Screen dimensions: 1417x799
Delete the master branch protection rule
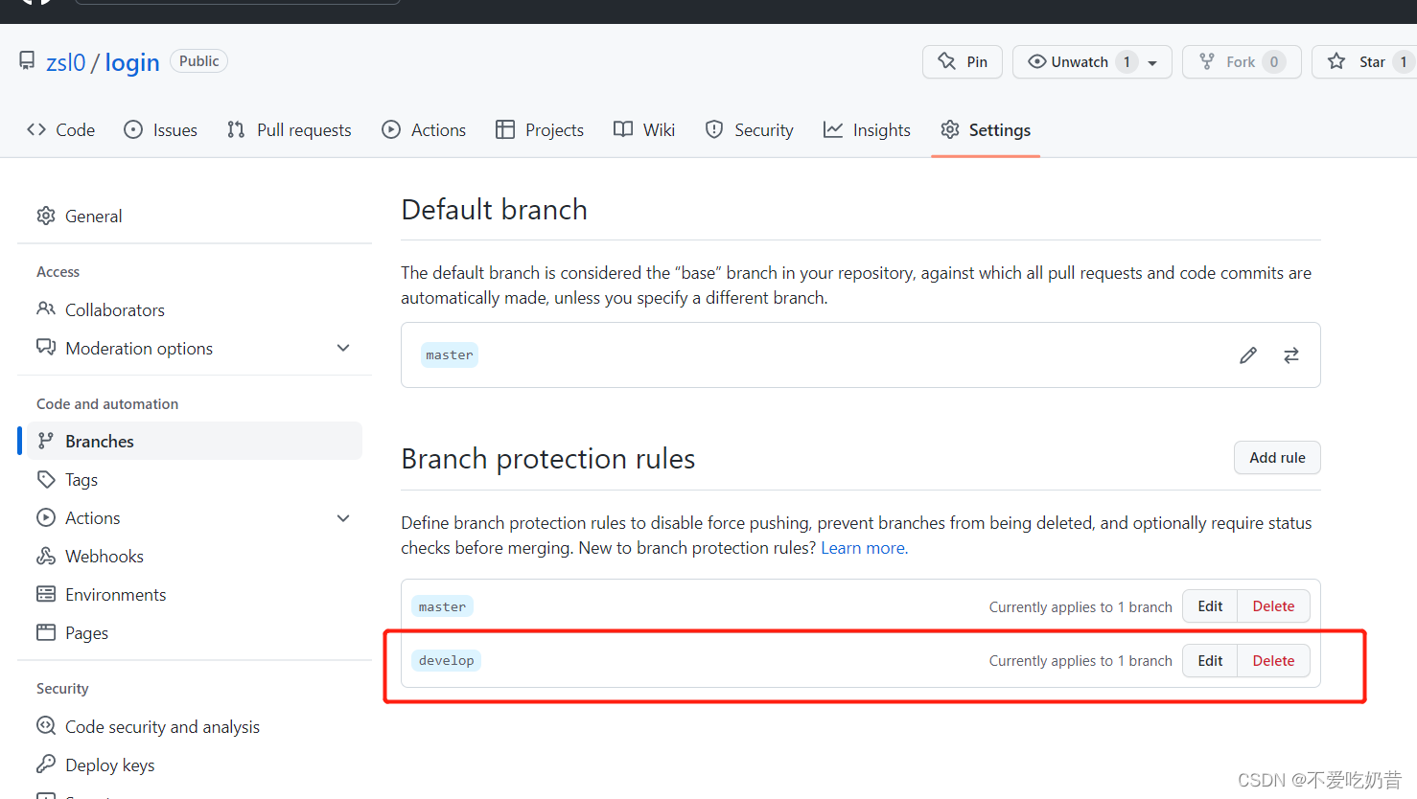point(1273,606)
